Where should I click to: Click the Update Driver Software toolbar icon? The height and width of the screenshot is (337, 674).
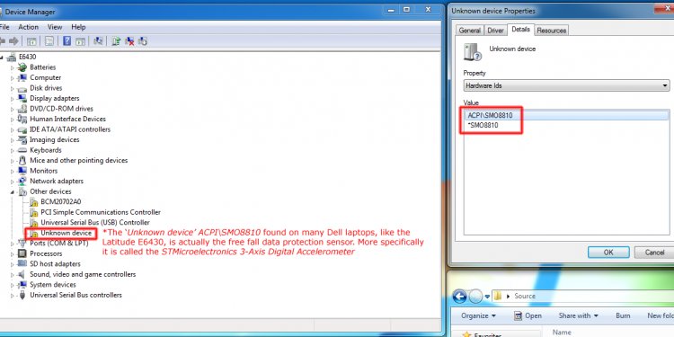coord(116,41)
